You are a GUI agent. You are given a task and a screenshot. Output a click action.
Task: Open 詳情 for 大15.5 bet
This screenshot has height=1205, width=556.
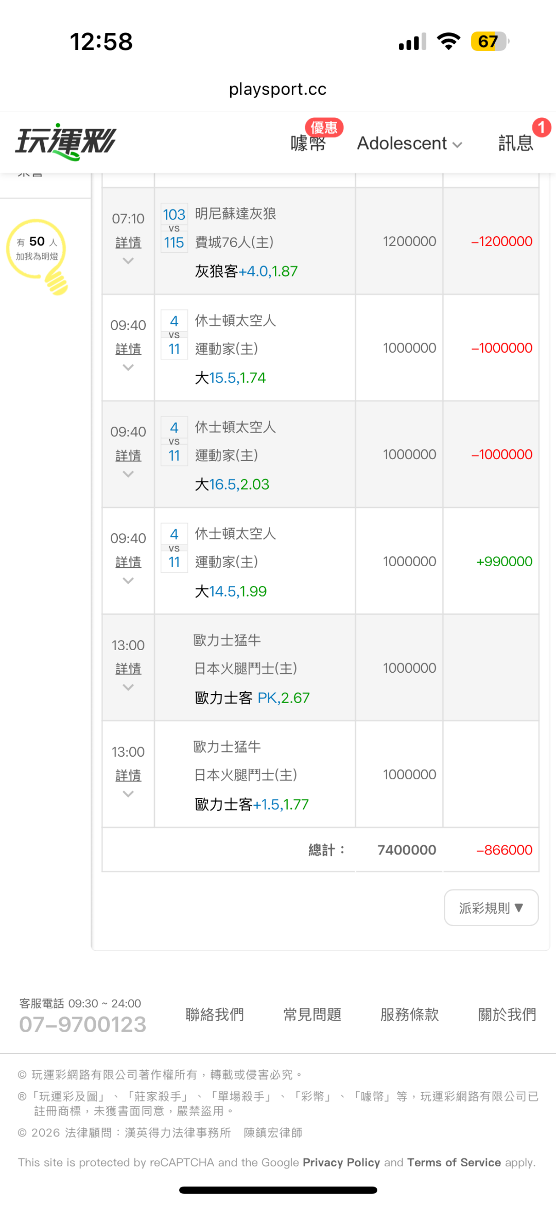128,349
